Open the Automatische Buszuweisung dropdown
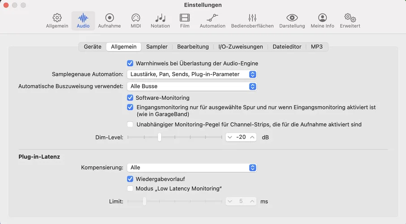This screenshot has width=406, height=224. click(192, 86)
